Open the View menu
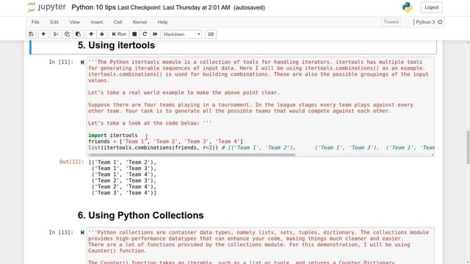The width and height of the screenshot is (470, 264). [75, 22]
